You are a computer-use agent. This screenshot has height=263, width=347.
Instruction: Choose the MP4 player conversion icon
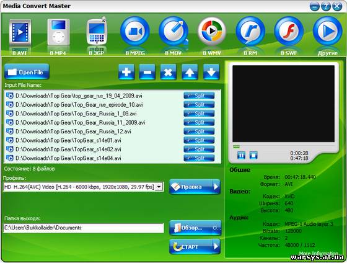(x=58, y=32)
